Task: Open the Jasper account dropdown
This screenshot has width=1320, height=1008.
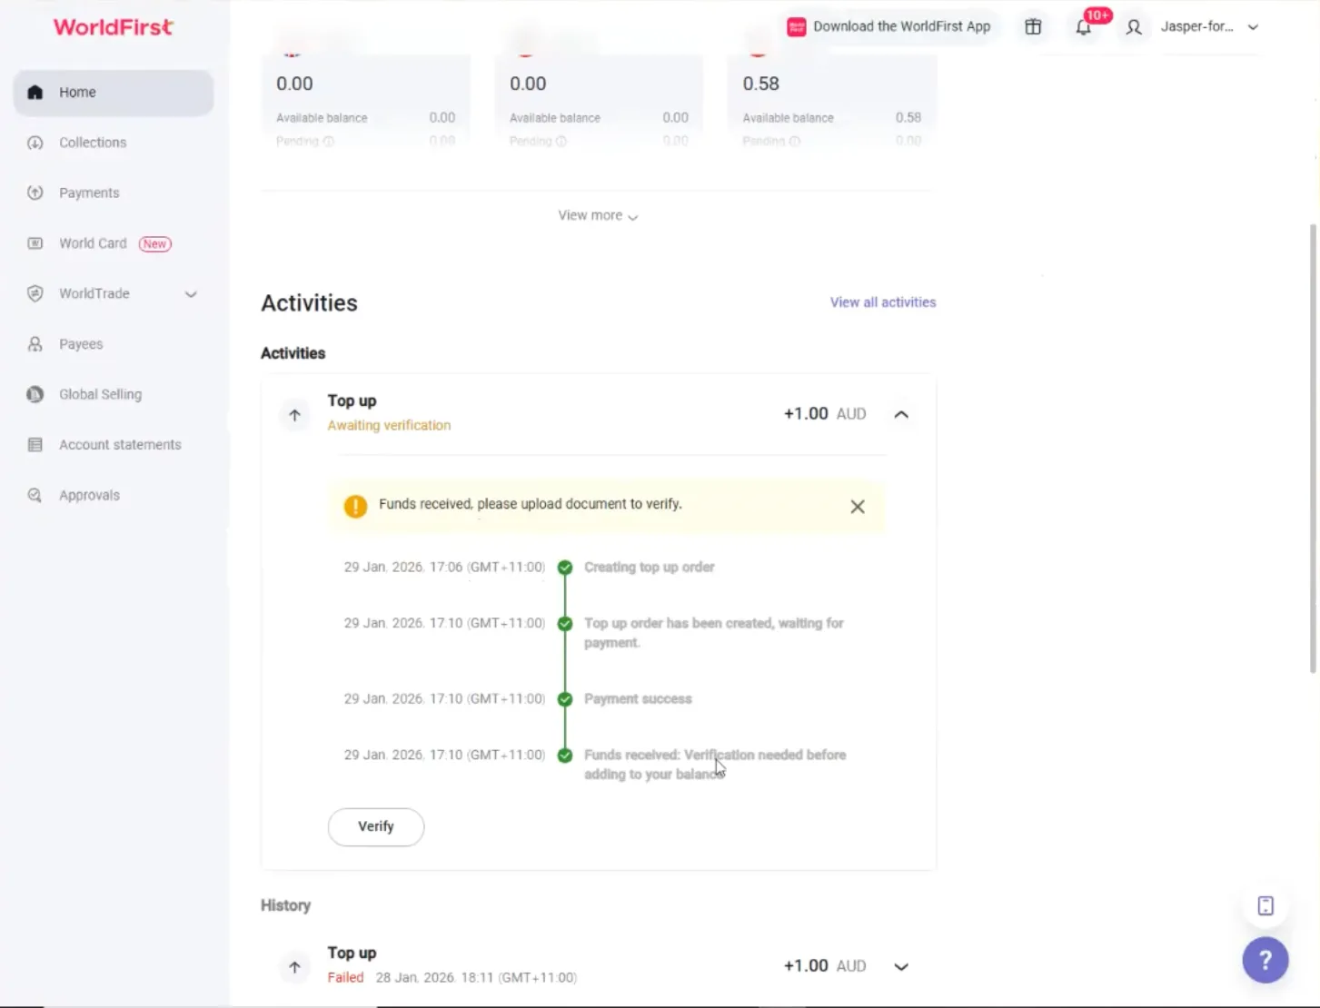Action: click(1253, 27)
